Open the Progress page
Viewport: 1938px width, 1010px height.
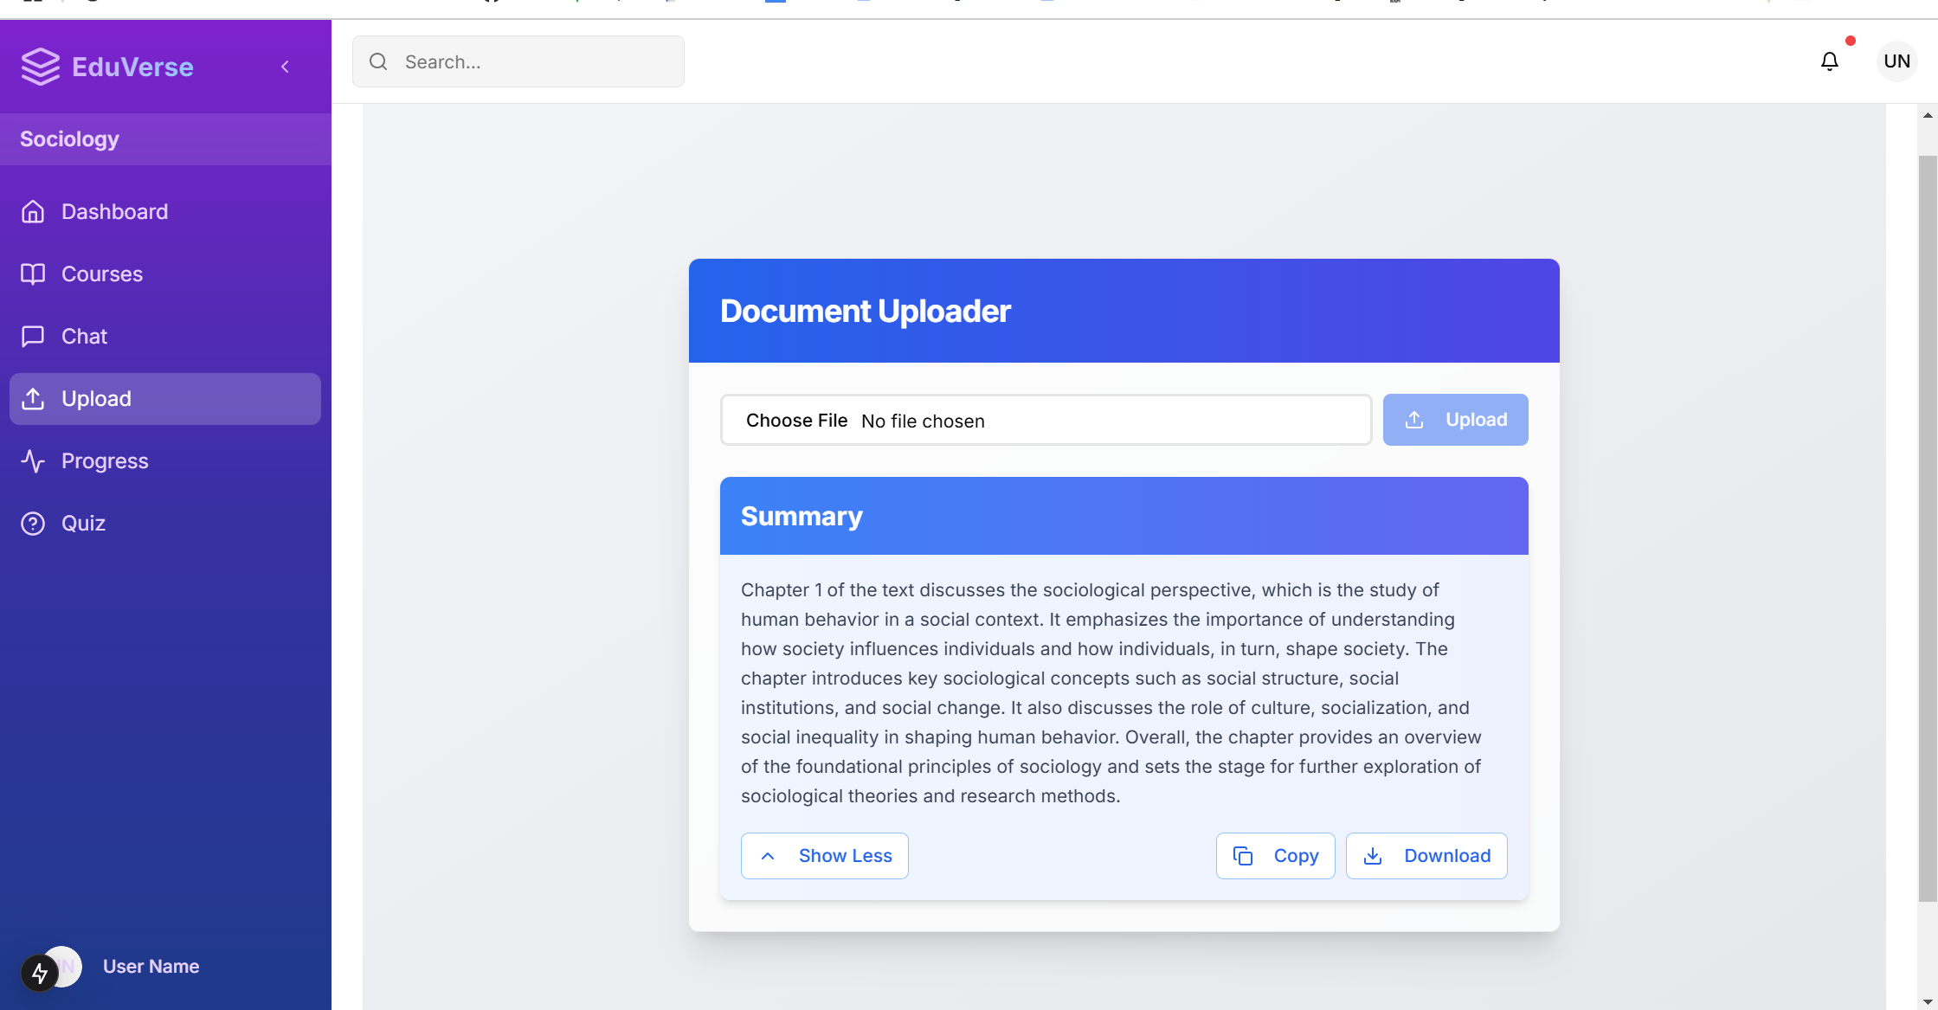[x=105, y=461]
